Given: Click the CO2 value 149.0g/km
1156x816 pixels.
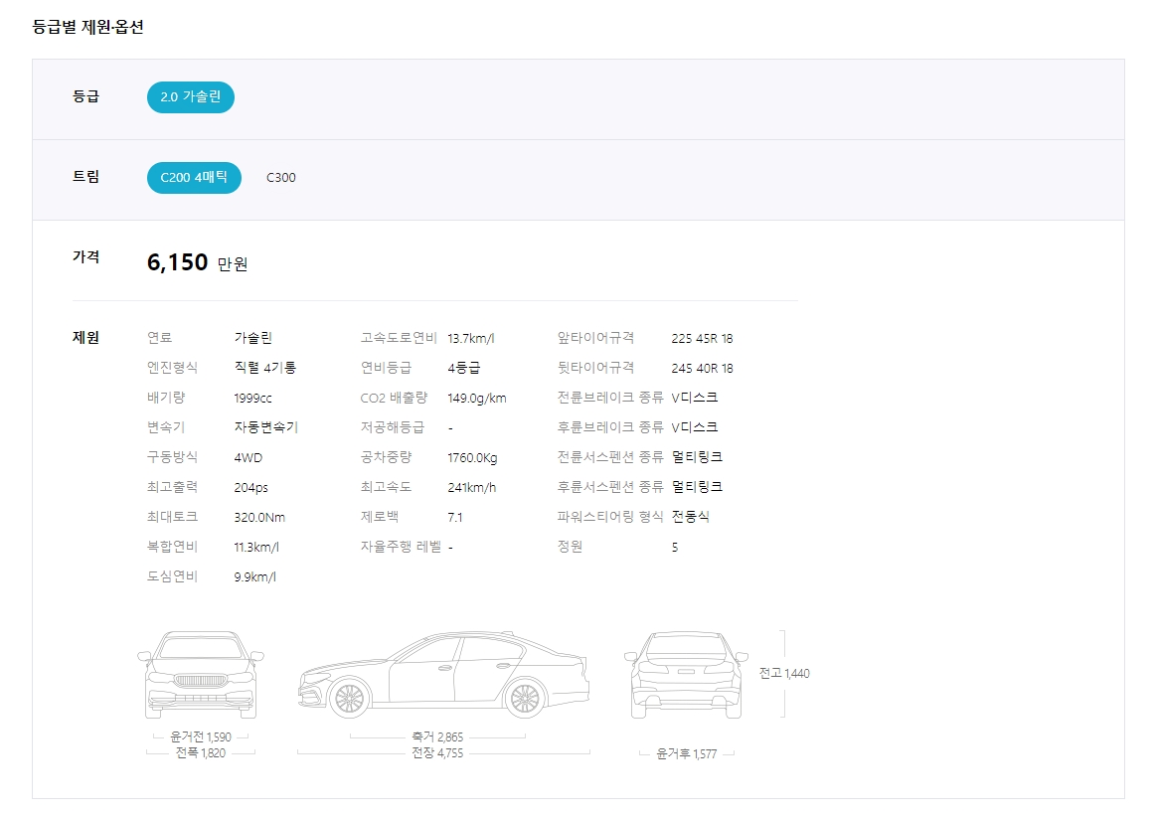Looking at the screenshot, I should tap(476, 398).
